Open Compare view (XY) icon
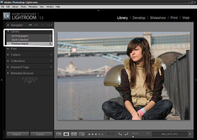 (74, 134)
